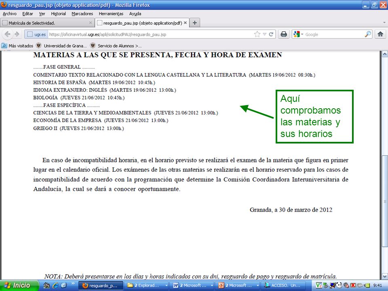Expand the list all tabs arrow

[384, 23]
